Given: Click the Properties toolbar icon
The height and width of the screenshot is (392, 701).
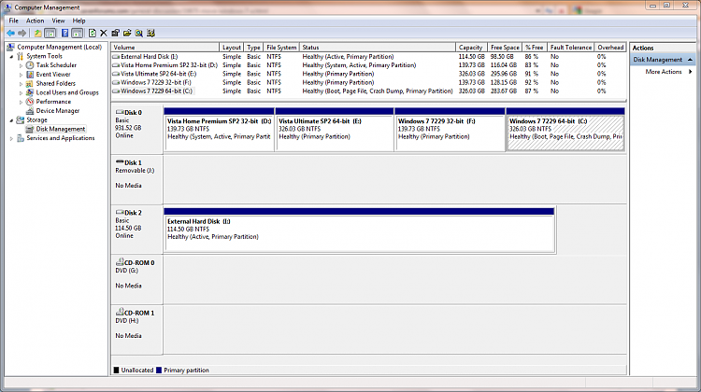Looking at the screenshot, I should pos(115,33).
